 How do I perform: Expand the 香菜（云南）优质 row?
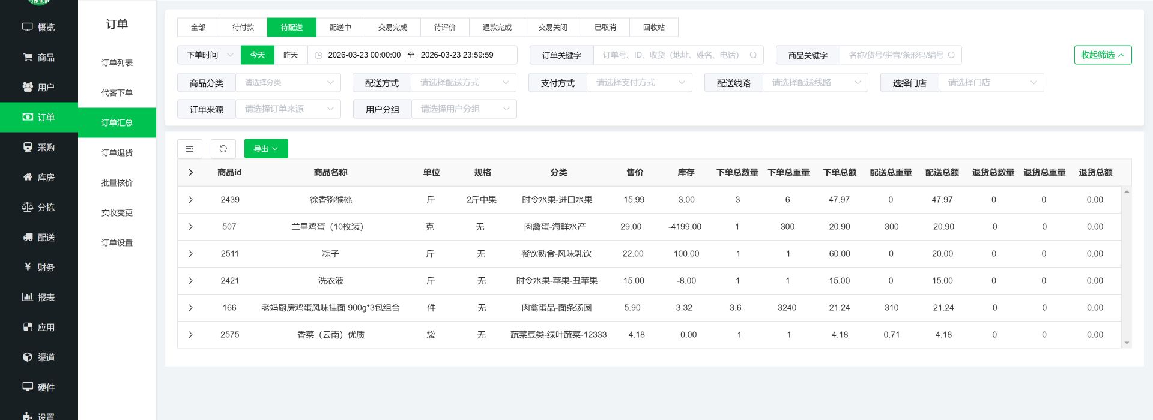pyautogui.click(x=190, y=335)
